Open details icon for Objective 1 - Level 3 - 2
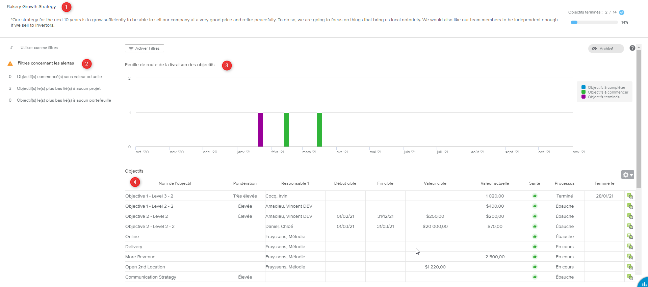The width and height of the screenshot is (648, 287). [x=630, y=196]
